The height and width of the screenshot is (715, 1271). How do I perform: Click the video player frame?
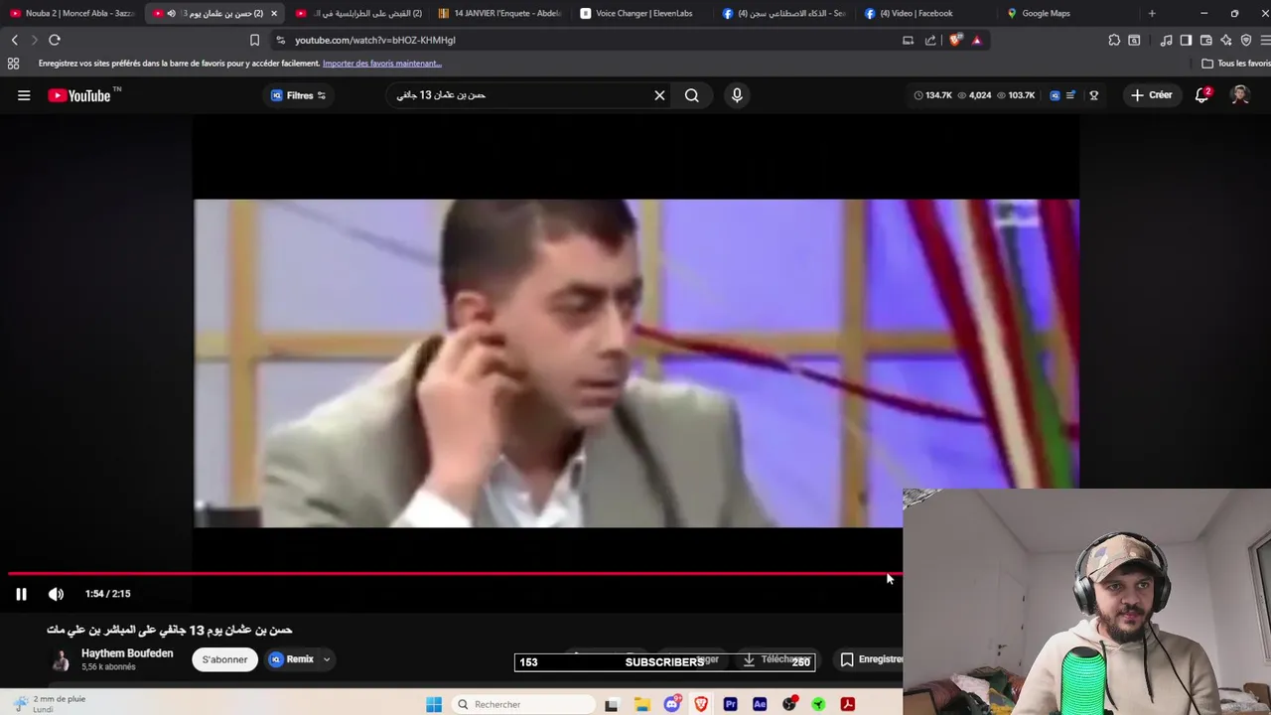tap(635, 362)
